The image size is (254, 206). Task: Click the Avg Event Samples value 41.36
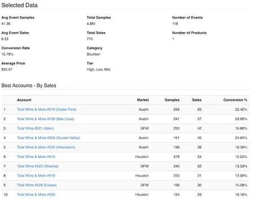click(6, 24)
